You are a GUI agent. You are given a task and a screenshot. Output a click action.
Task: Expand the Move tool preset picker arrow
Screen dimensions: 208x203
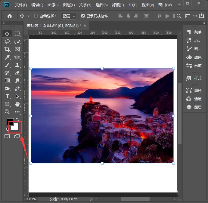(x=29, y=16)
